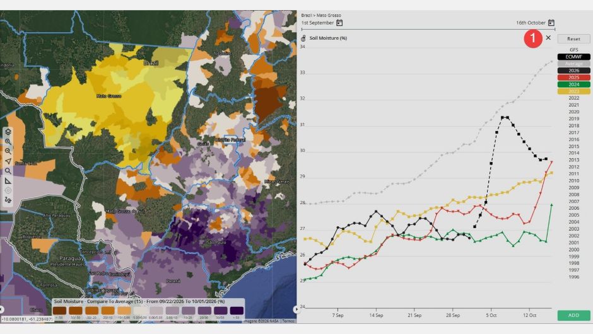Select the triangle measure tool
The height and width of the screenshot is (334, 593).
tap(8, 181)
